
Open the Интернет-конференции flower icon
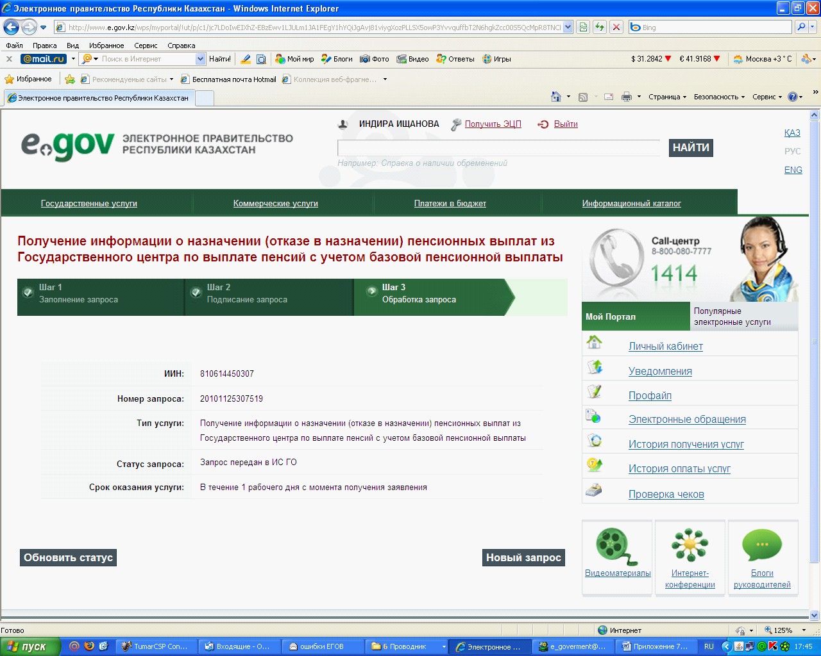coord(690,545)
